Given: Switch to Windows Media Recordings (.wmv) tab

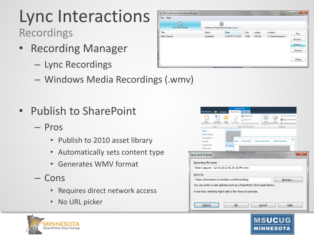Looking at the screenshot, I should pos(222,25).
